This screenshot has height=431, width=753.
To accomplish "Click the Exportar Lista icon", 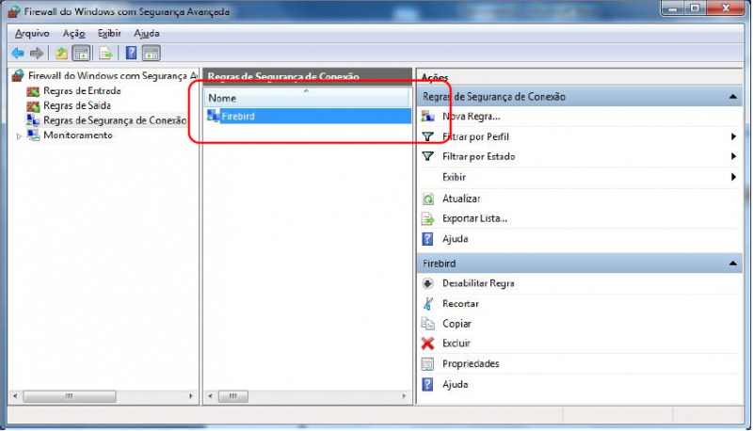I will click(x=427, y=219).
